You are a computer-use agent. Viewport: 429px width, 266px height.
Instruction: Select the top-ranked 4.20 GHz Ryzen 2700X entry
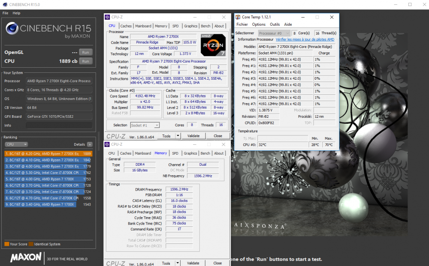point(48,153)
